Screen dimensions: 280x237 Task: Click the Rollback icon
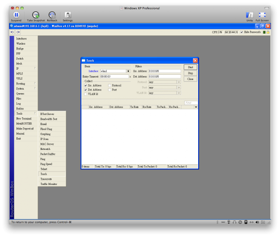point(52,15)
